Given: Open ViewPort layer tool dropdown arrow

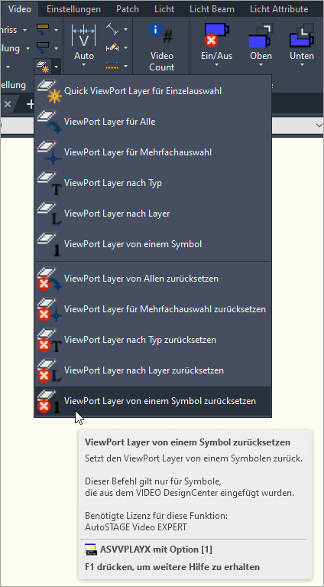Looking at the screenshot, I should tap(56, 67).
